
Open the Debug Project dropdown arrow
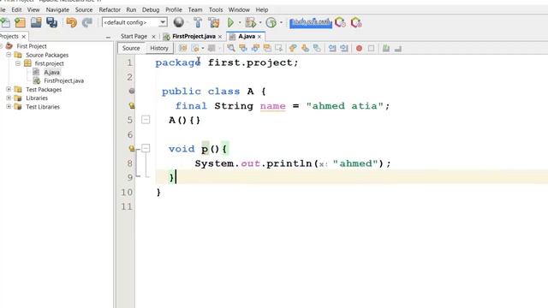[260, 23]
